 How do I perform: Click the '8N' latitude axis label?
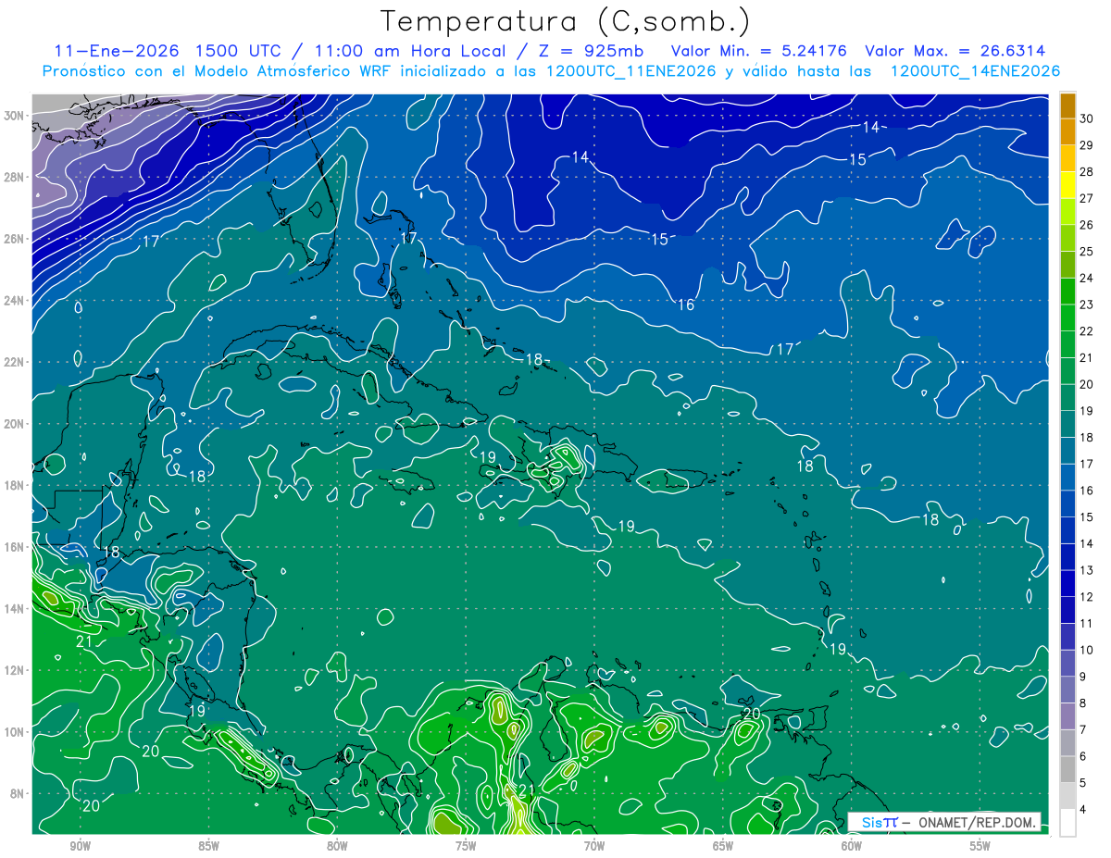(18, 793)
